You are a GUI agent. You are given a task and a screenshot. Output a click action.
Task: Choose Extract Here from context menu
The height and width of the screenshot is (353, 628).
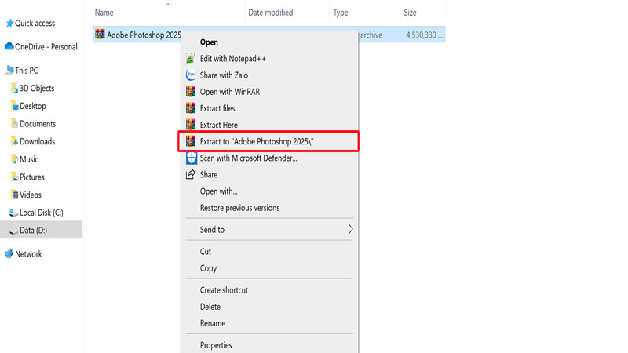pyautogui.click(x=218, y=125)
